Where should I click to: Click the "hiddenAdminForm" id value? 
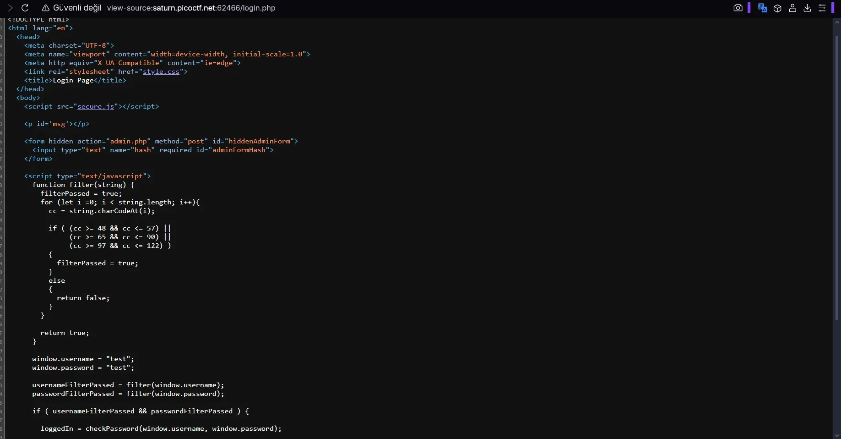260,141
